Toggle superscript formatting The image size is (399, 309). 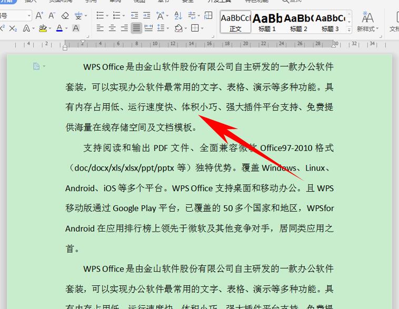(2, 28)
